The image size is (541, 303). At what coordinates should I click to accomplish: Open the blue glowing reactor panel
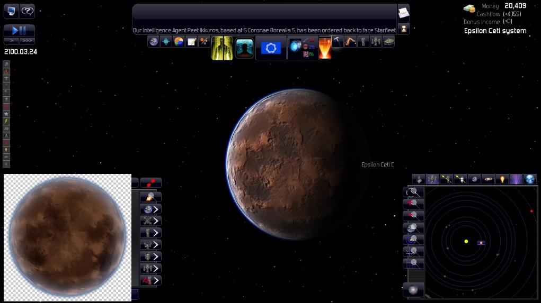[302, 48]
